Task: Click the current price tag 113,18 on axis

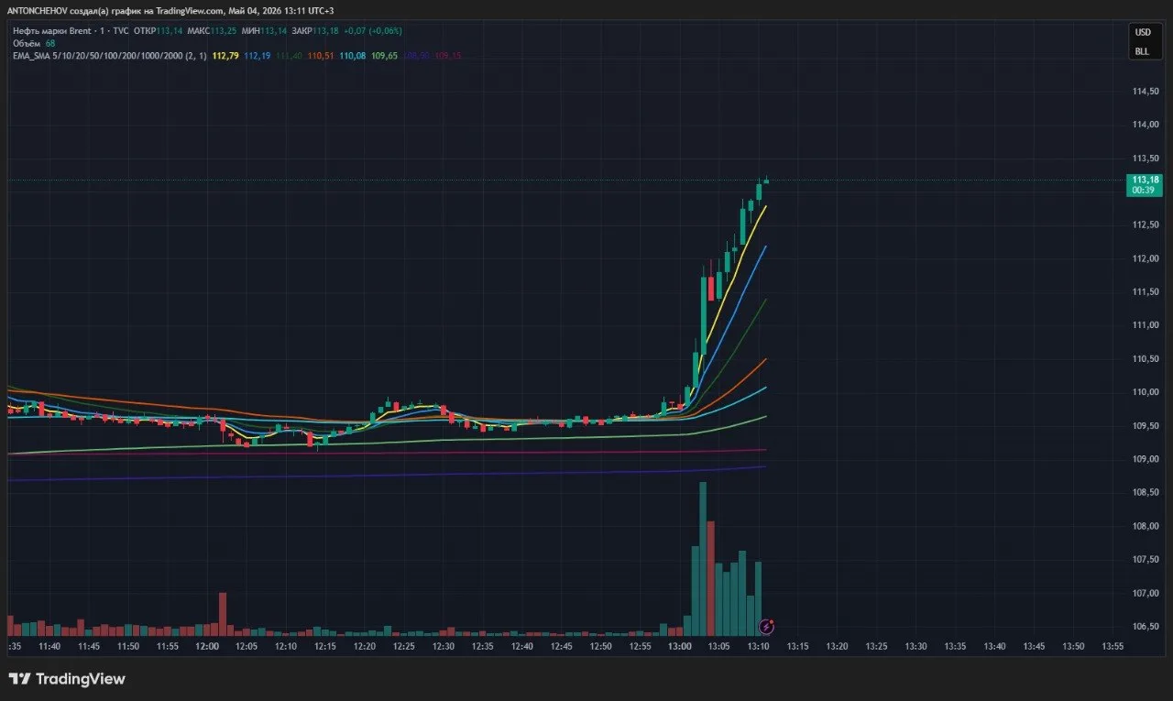Action: [1146, 180]
